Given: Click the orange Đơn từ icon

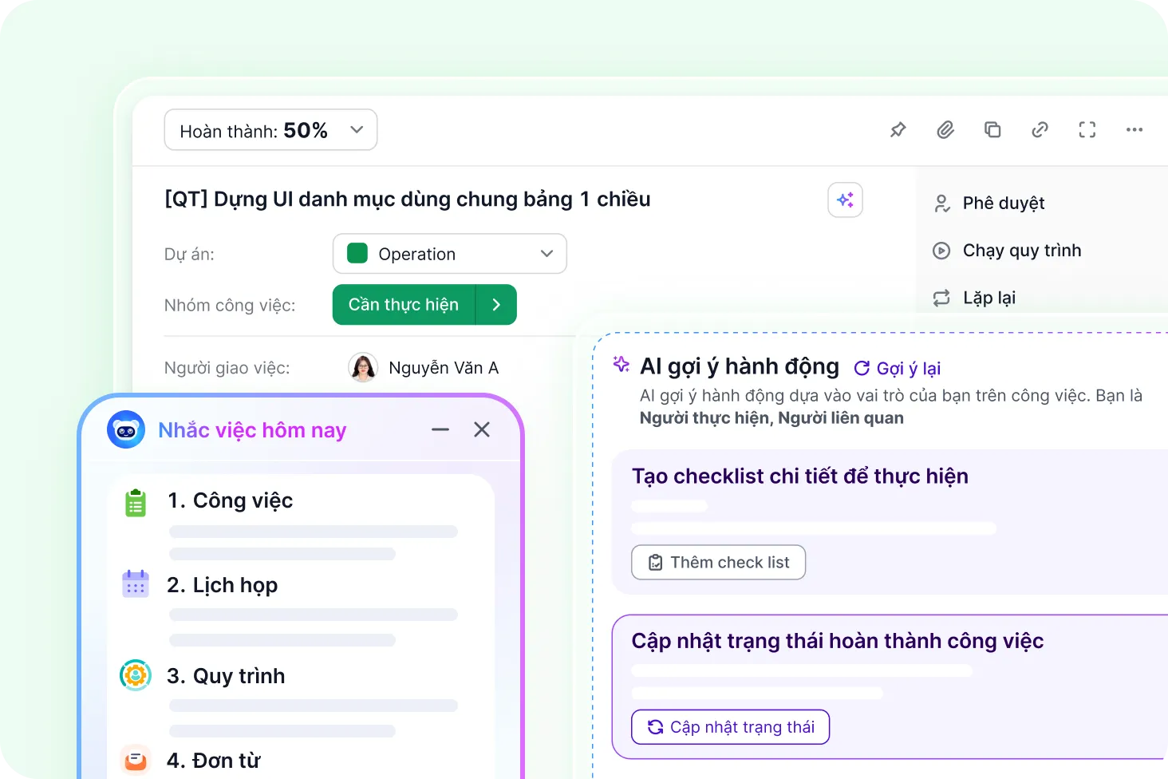Looking at the screenshot, I should [136, 759].
